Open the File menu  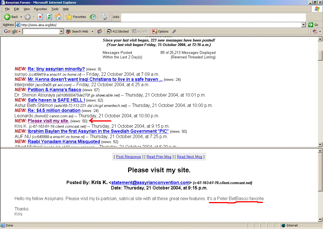coord(7,9)
